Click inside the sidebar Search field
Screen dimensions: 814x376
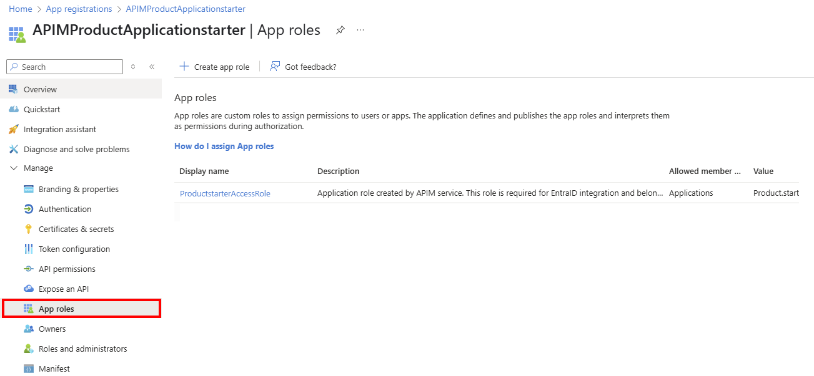(x=62, y=66)
